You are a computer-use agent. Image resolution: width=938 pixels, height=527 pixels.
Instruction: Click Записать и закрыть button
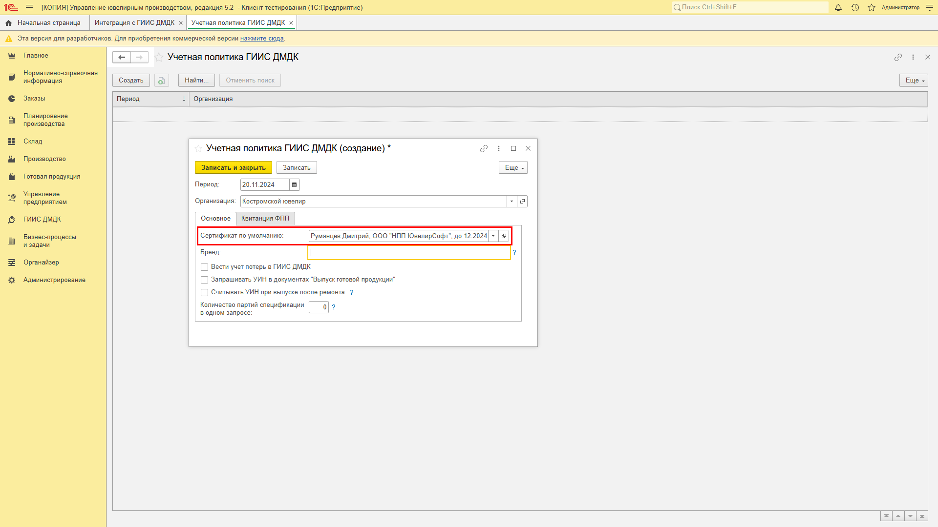coord(234,168)
